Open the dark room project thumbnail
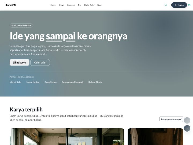 pos(155,137)
